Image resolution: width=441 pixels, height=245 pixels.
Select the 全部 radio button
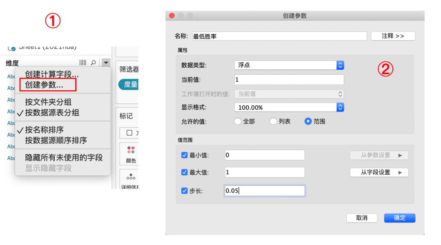(238, 121)
